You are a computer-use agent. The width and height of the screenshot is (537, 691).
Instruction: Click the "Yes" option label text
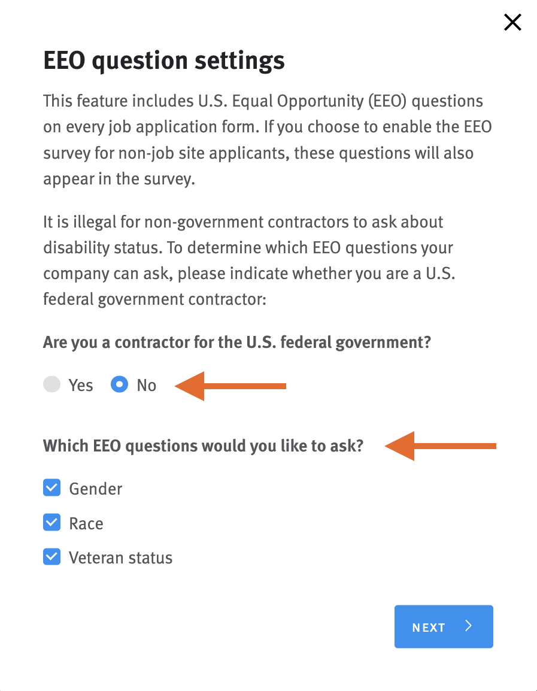(81, 385)
